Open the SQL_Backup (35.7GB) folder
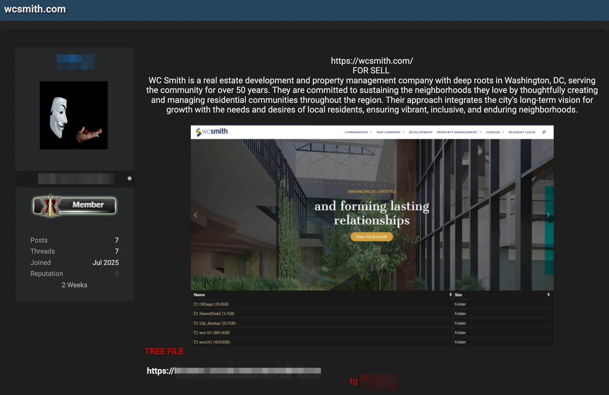Image resolution: width=609 pixels, height=395 pixels. [x=215, y=323]
